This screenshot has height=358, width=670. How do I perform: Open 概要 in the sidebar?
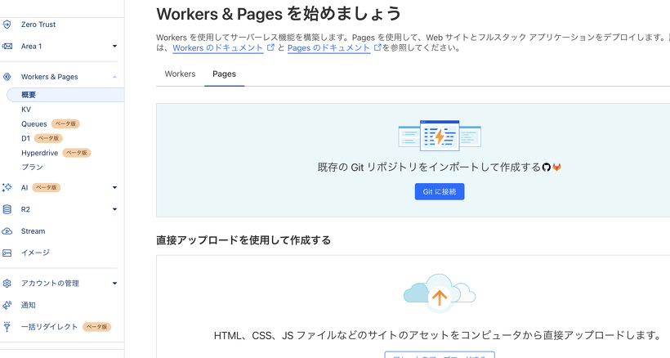[x=65, y=95]
